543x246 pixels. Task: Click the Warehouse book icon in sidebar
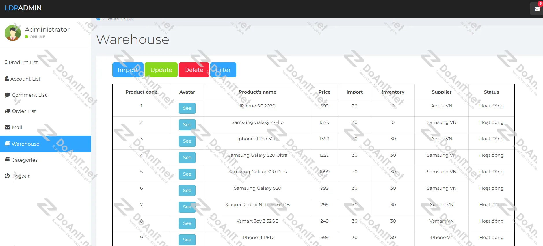click(x=7, y=143)
